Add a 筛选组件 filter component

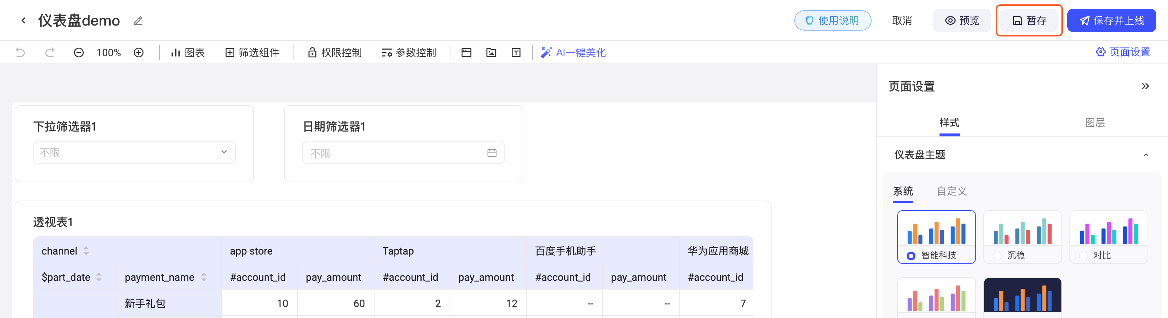(x=252, y=53)
